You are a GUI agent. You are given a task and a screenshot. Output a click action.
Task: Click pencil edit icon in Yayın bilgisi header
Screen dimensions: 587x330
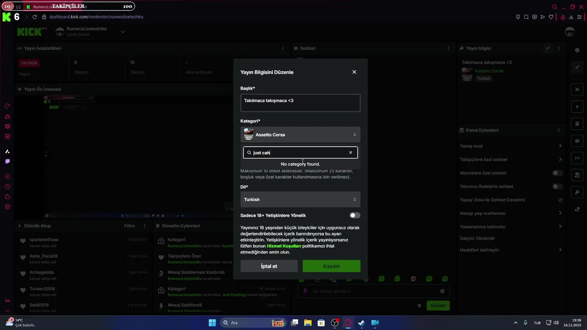pyautogui.click(x=548, y=48)
